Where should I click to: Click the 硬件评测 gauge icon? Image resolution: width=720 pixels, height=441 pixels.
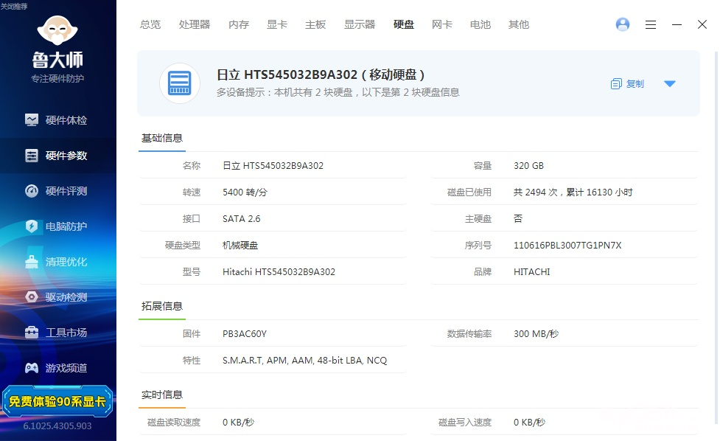32,191
